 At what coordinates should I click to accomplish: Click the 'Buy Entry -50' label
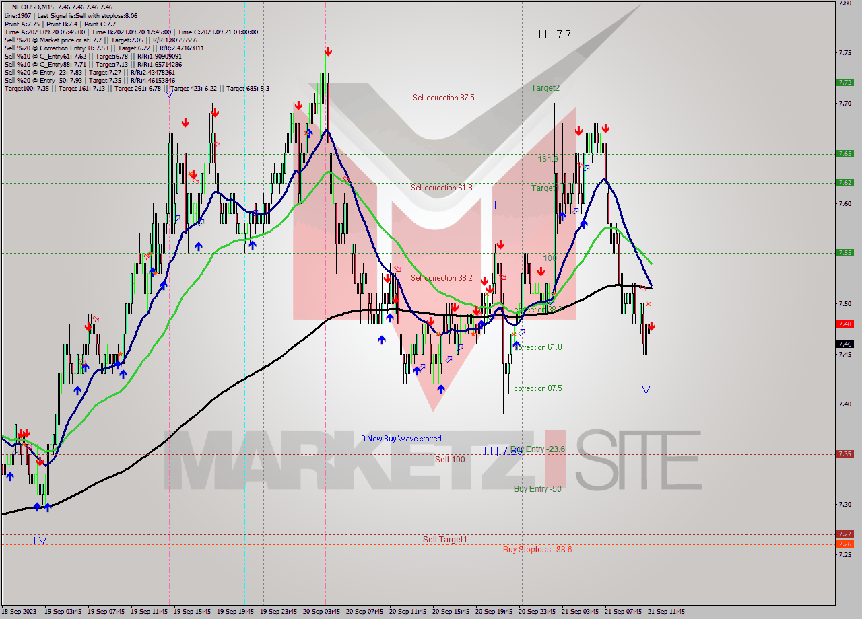pyautogui.click(x=537, y=489)
